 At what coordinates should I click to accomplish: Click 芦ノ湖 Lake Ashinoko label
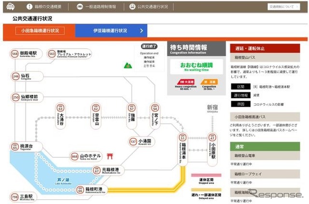click(63, 181)
